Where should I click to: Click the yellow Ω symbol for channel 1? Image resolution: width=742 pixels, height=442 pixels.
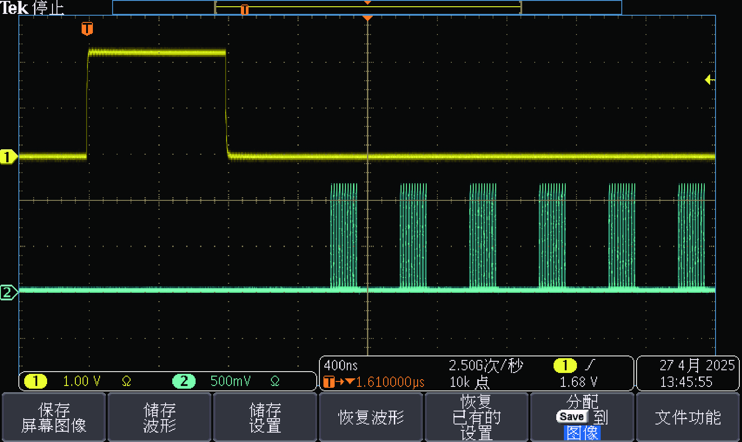click(127, 381)
